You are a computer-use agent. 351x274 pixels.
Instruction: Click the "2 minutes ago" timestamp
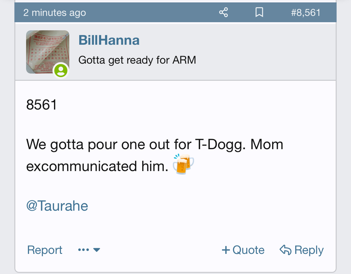click(x=55, y=13)
